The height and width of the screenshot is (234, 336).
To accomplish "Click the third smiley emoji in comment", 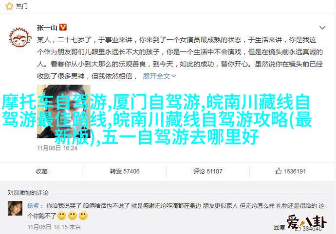I will [x=83, y=216].
